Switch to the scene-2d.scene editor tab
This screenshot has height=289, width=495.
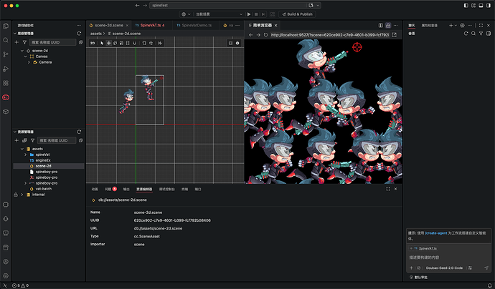tap(109, 25)
